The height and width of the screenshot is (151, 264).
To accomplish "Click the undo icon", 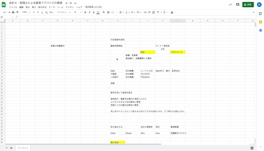I will (x=5, y=12).
